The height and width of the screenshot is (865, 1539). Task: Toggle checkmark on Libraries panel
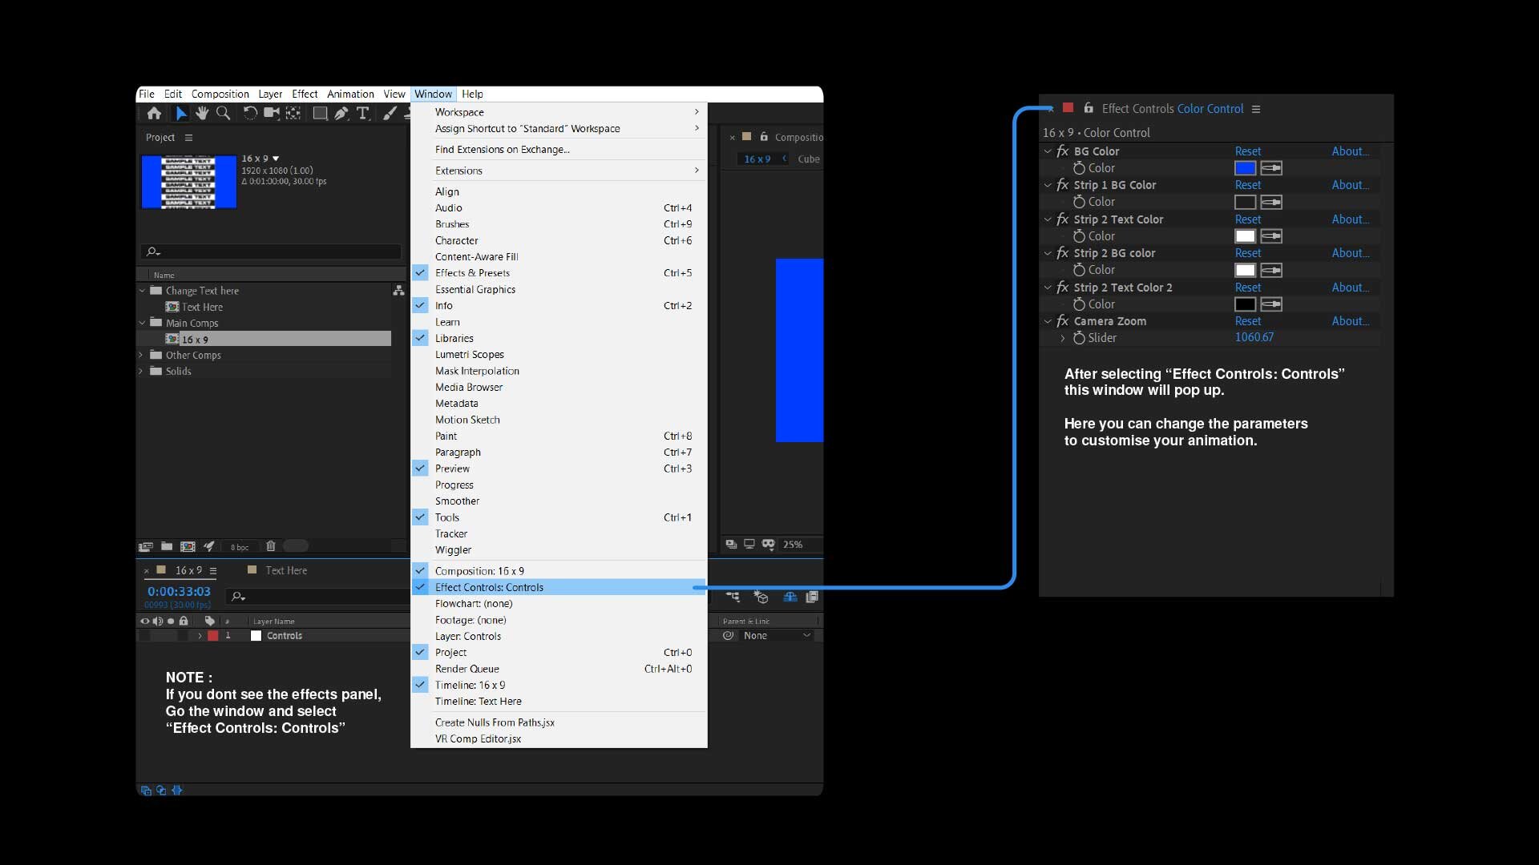[420, 338]
